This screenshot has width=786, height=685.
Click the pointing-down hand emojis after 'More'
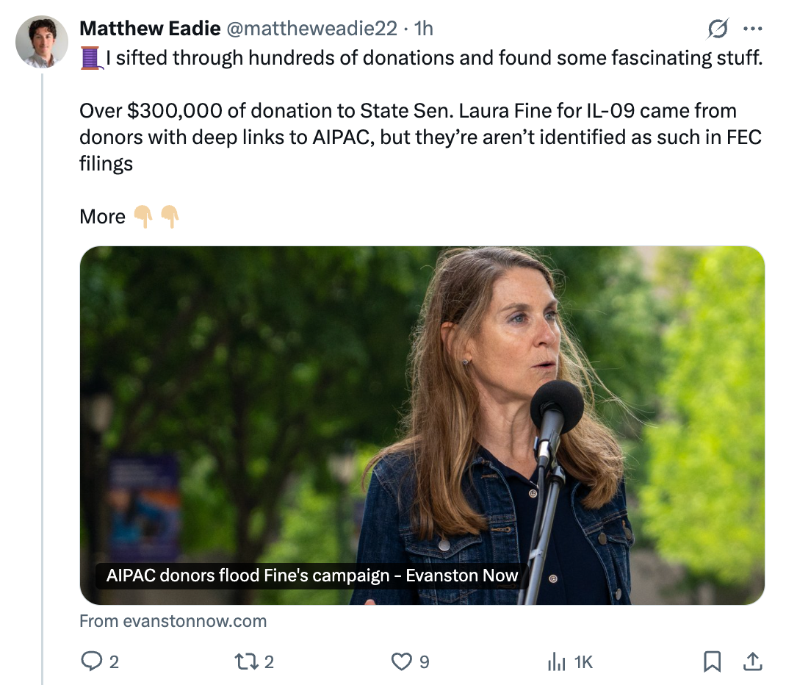tap(156, 217)
